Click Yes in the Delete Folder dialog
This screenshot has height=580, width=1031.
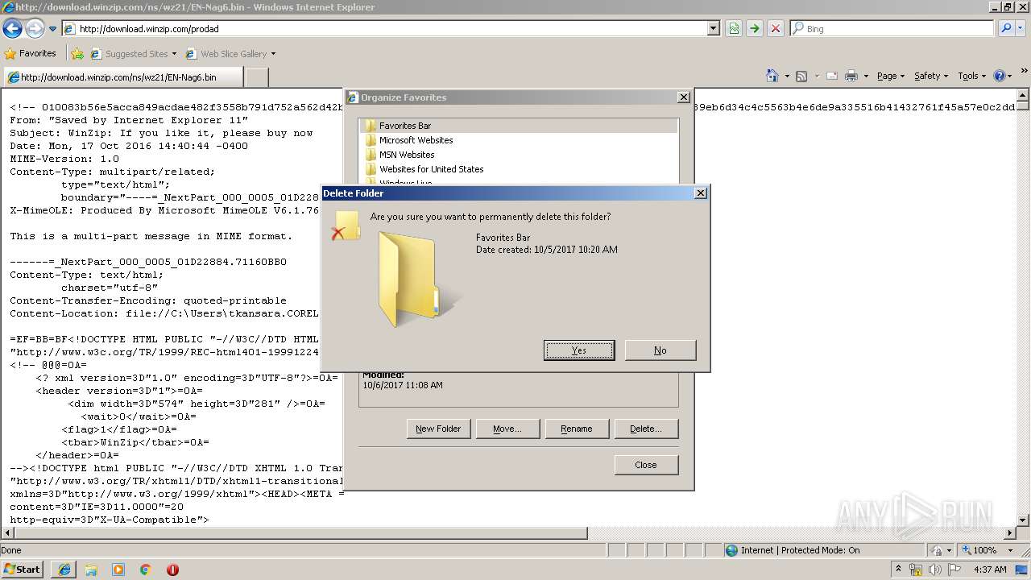(579, 350)
